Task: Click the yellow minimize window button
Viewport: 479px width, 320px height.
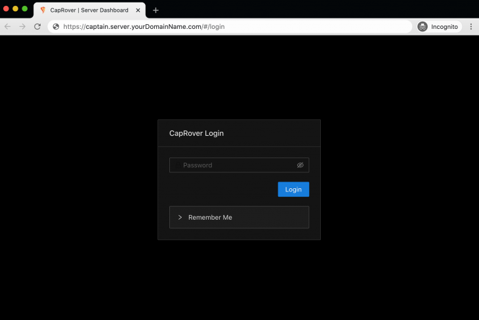Action: 15,9
